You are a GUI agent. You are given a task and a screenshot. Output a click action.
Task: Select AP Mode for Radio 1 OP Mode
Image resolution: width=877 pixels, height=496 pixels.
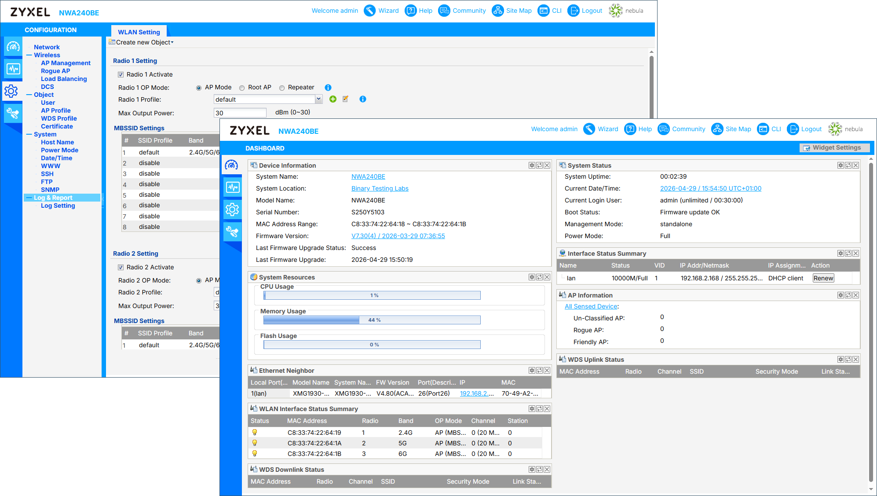199,88
